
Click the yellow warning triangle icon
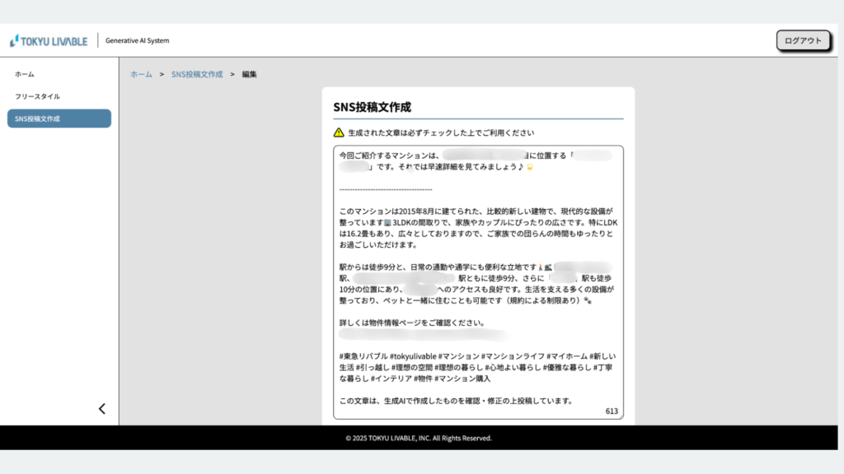(x=338, y=132)
